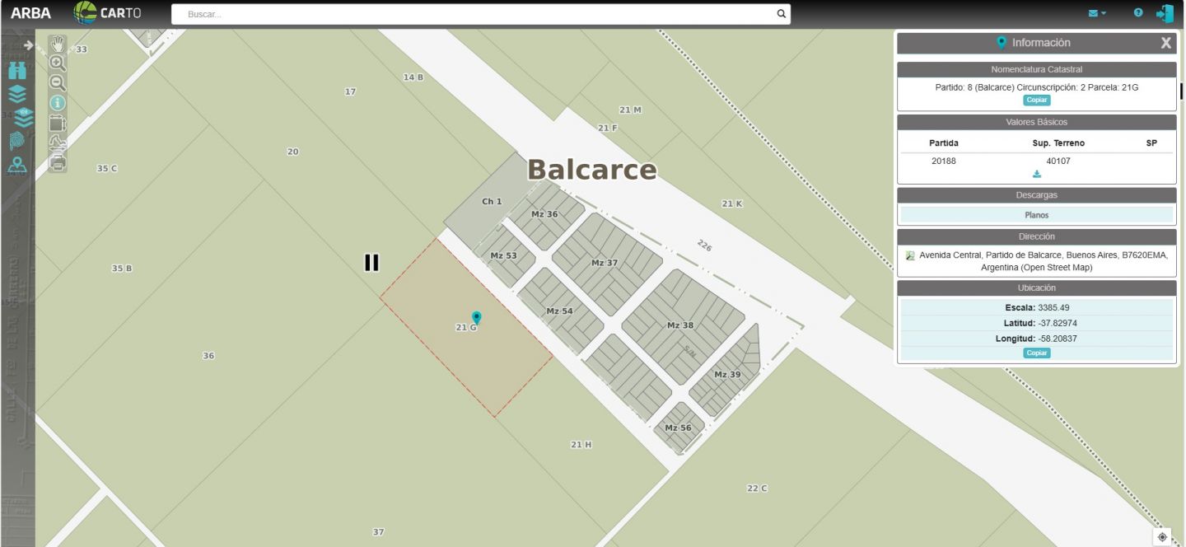Click the ARBA logo
The height and width of the screenshot is (547, 1186).
pyautogui.click(x=30, y=13)
